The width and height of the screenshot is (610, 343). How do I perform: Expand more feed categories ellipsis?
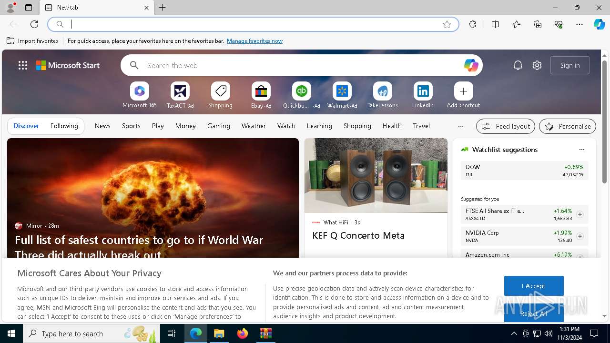(x=460, y=126)
